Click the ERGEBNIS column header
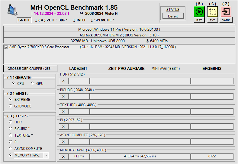Screen dimensions: 238x164 (212, 69)
